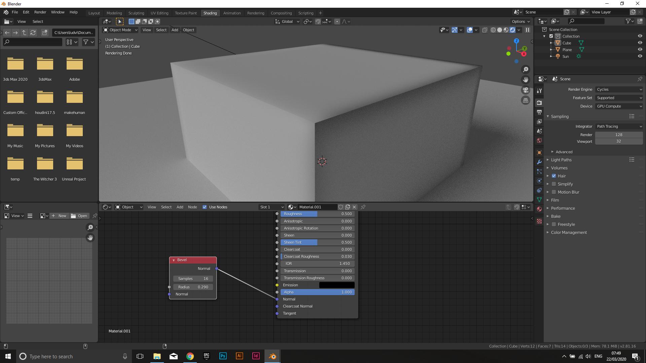Click the Shading workspace tab
Image resolution: width=646 pixels, height=363 pixels.
(x=210, y=12)
